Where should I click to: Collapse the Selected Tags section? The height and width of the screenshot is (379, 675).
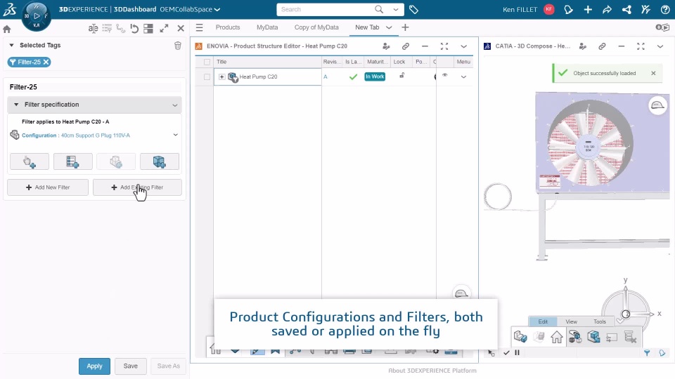coord(12,45)
